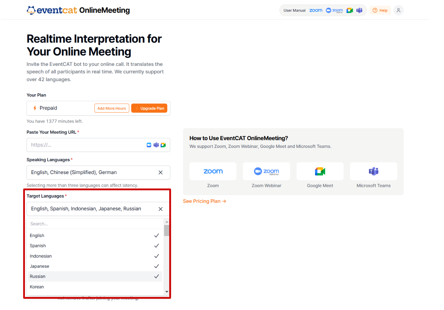Screen dimensions: 444x310
Task: Select the Google Meet platform card
Action: 320,171
